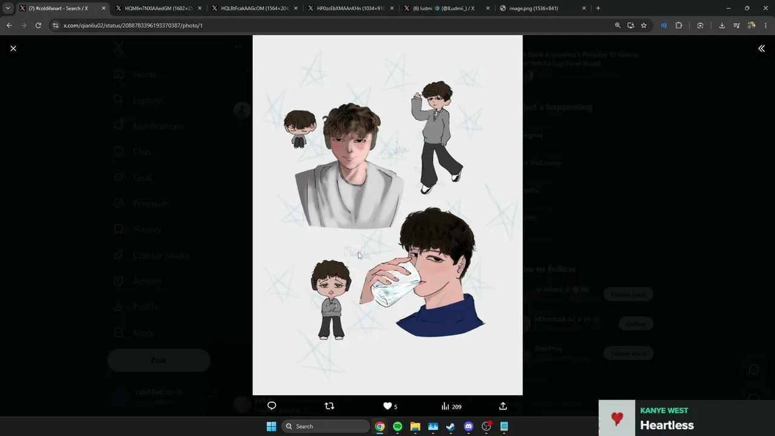Image resolution: width=775 pixels, height=436 pixels.
Task: Share the post using the upload arrow icon
Action: click(503, 406)
